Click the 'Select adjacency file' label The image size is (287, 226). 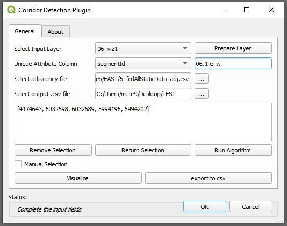[40, 79]
